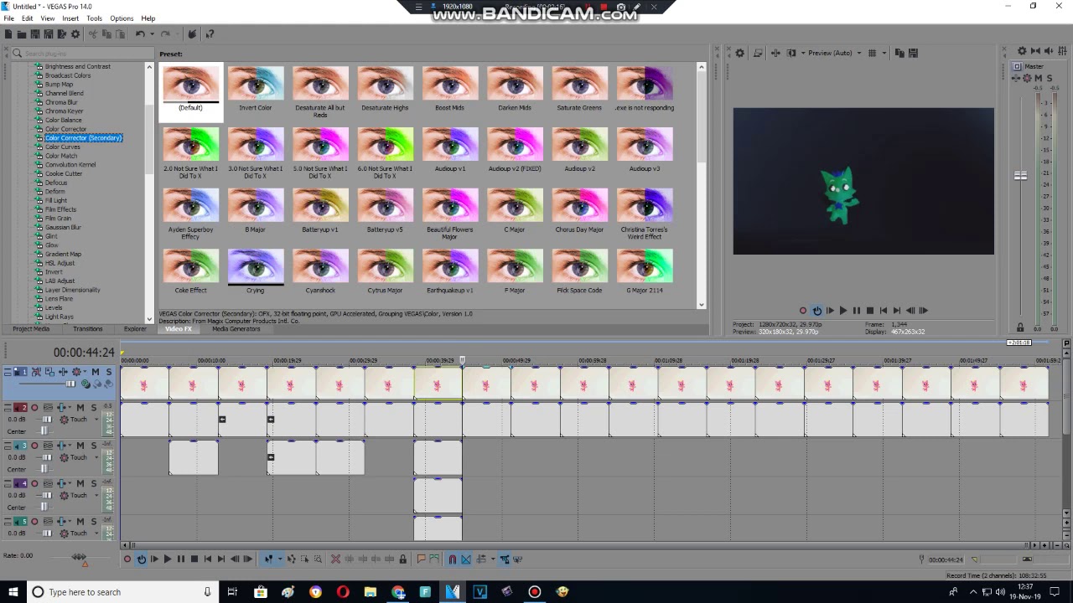Mute the Master bus

pyautogui.click(x=1038, y=78)
